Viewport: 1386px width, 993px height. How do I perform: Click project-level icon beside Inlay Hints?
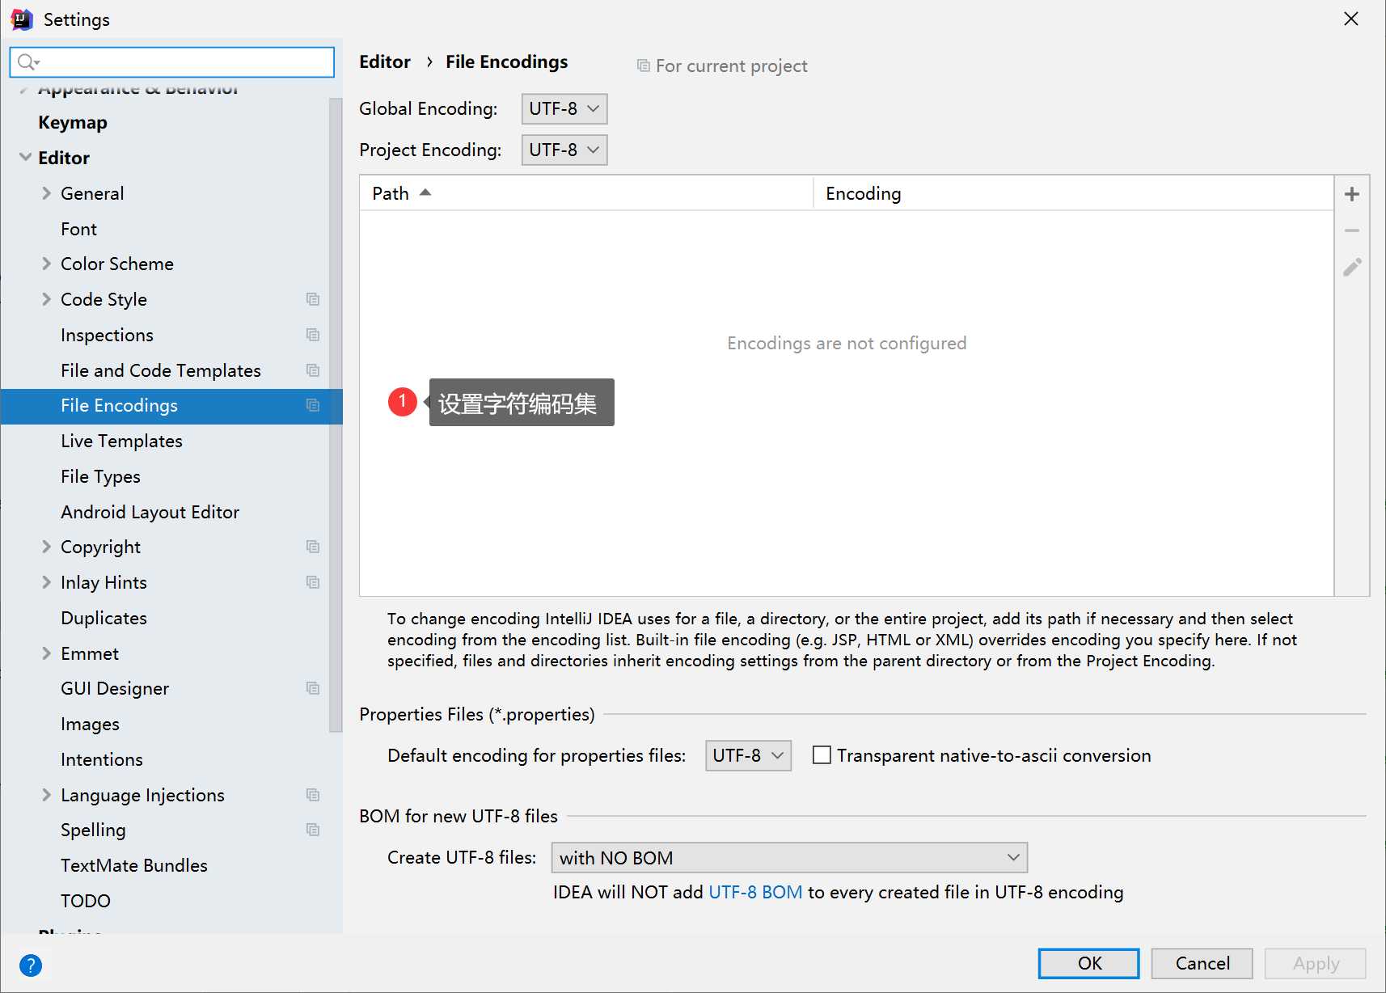pos(313,582)
